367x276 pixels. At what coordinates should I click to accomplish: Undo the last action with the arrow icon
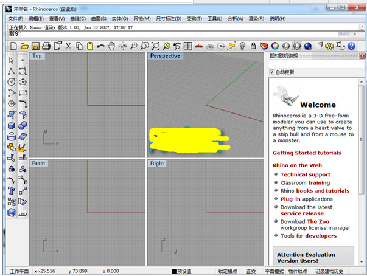(100, 46)
